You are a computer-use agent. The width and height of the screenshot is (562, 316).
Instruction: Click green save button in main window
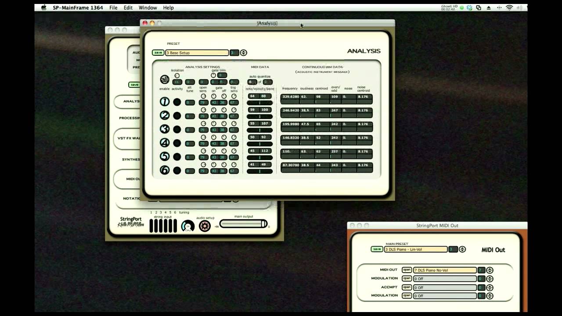134,85
